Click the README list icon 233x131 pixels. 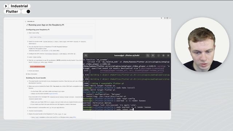[26, 21]
